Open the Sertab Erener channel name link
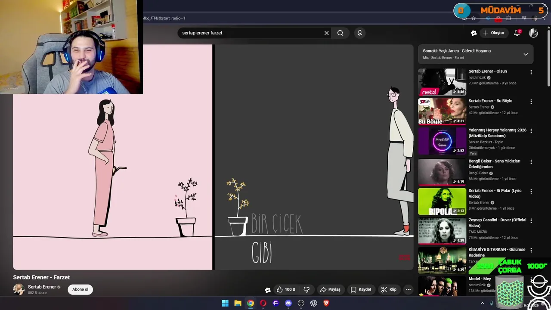Screen dimensions: 551x310 click(x=42, y=287)
